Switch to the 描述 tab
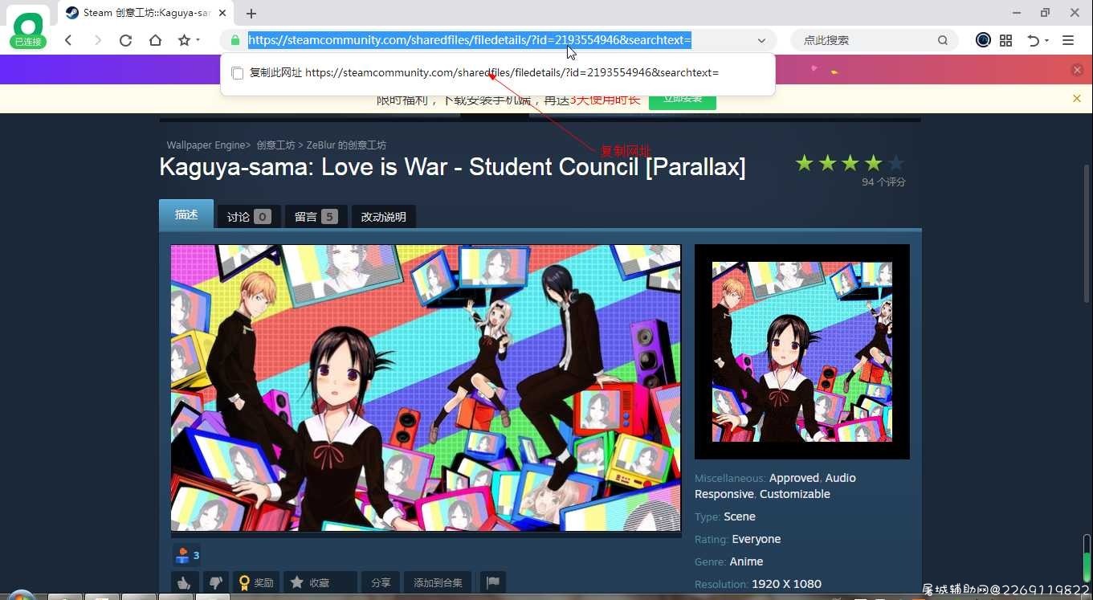Screen dimensions: 1093x600 pos(186,214)
